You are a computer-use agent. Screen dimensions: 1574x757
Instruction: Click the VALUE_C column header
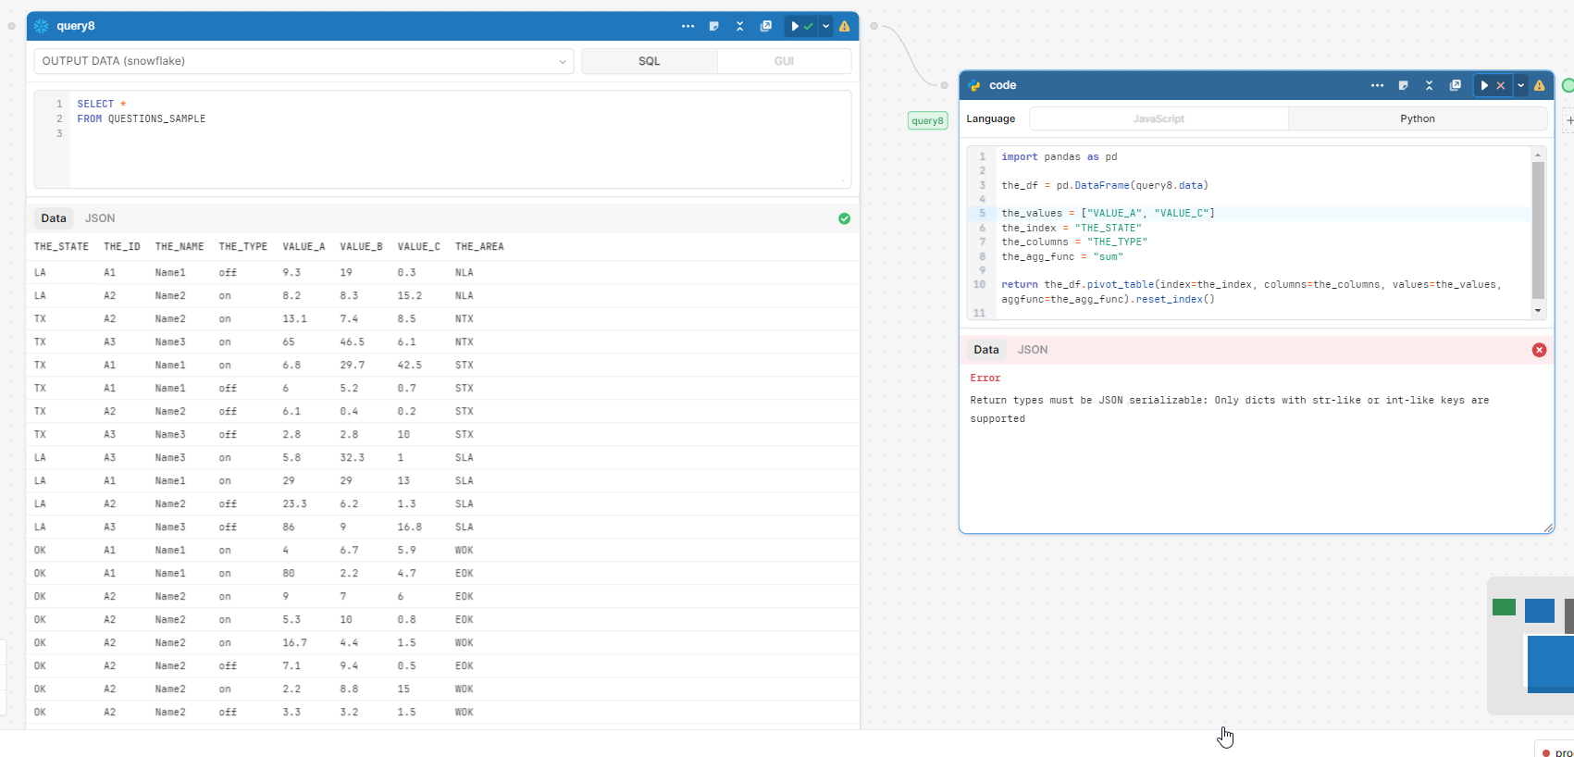coord(419,247)
